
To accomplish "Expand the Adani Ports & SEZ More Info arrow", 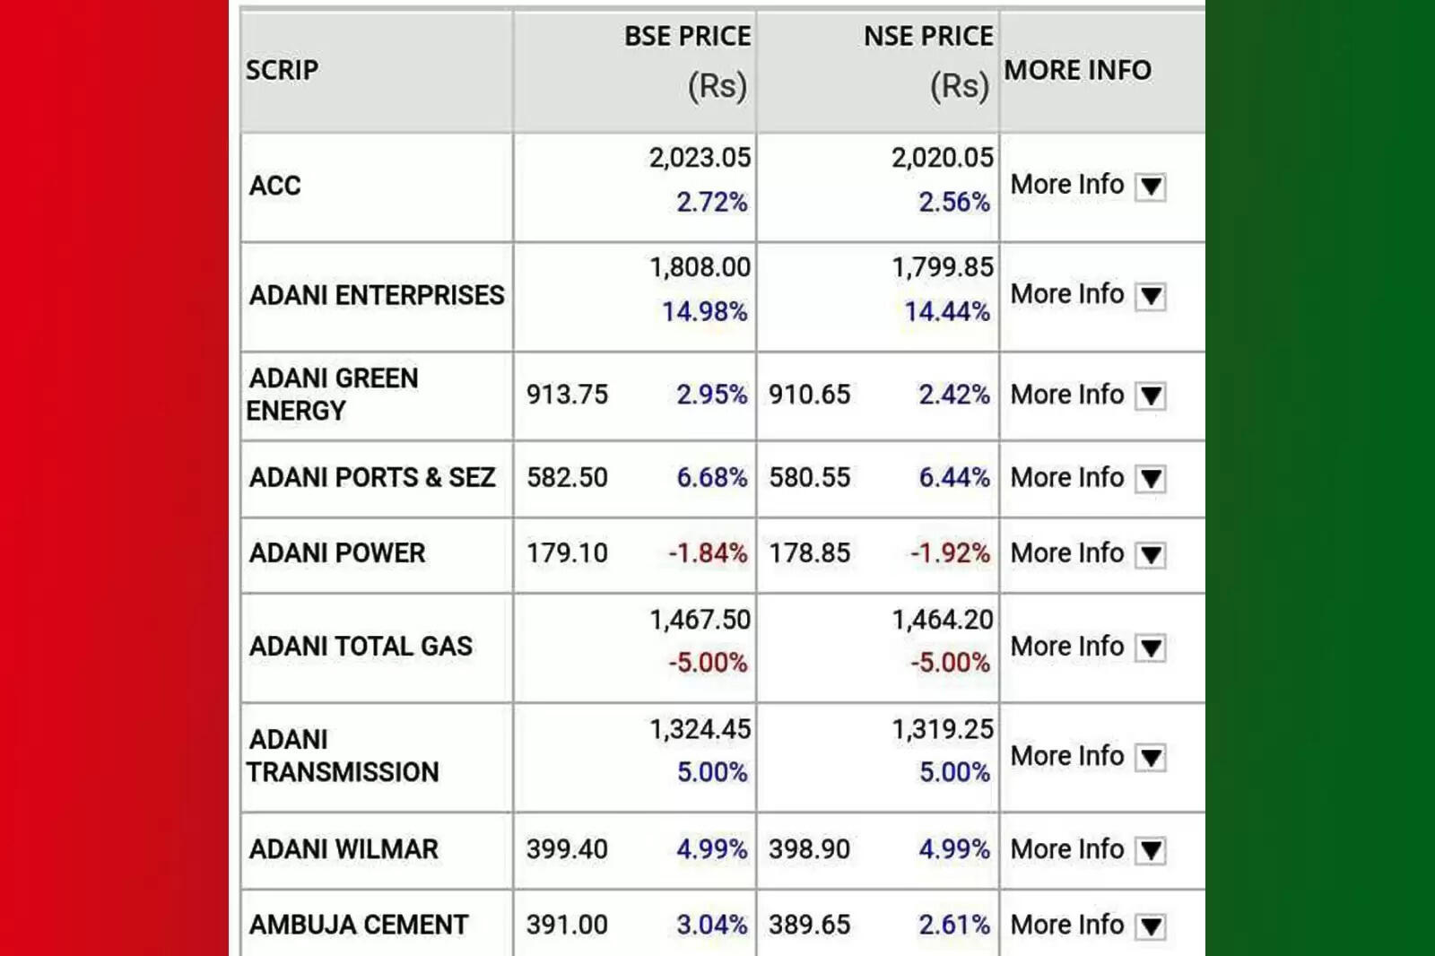I will (1151, 479).
